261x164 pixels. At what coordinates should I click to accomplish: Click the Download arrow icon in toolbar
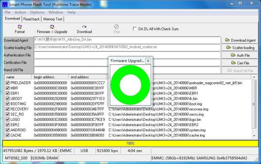(x=84, y=27)
